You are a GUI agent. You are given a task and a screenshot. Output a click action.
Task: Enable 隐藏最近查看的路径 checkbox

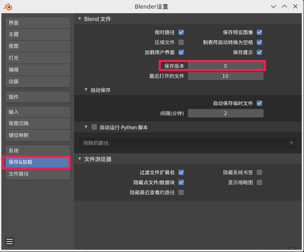pyautogui.click(x=181, y=192)
